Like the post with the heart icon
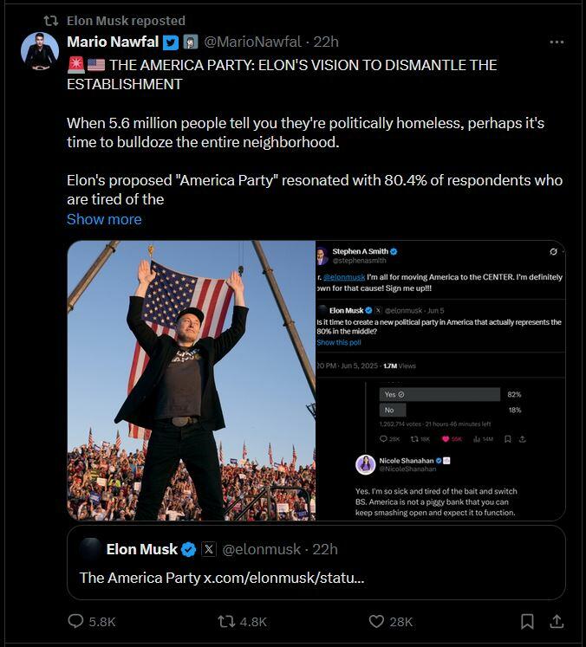 tap(376, 621)
